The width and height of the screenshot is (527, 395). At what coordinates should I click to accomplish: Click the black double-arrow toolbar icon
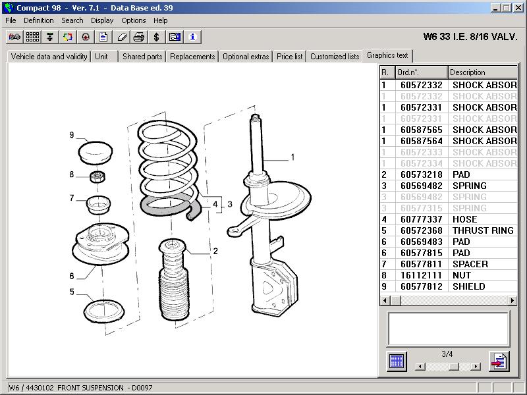coord(50,37)
